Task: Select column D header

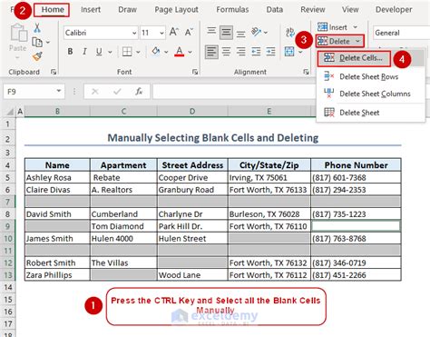Action: click(192, 112)
